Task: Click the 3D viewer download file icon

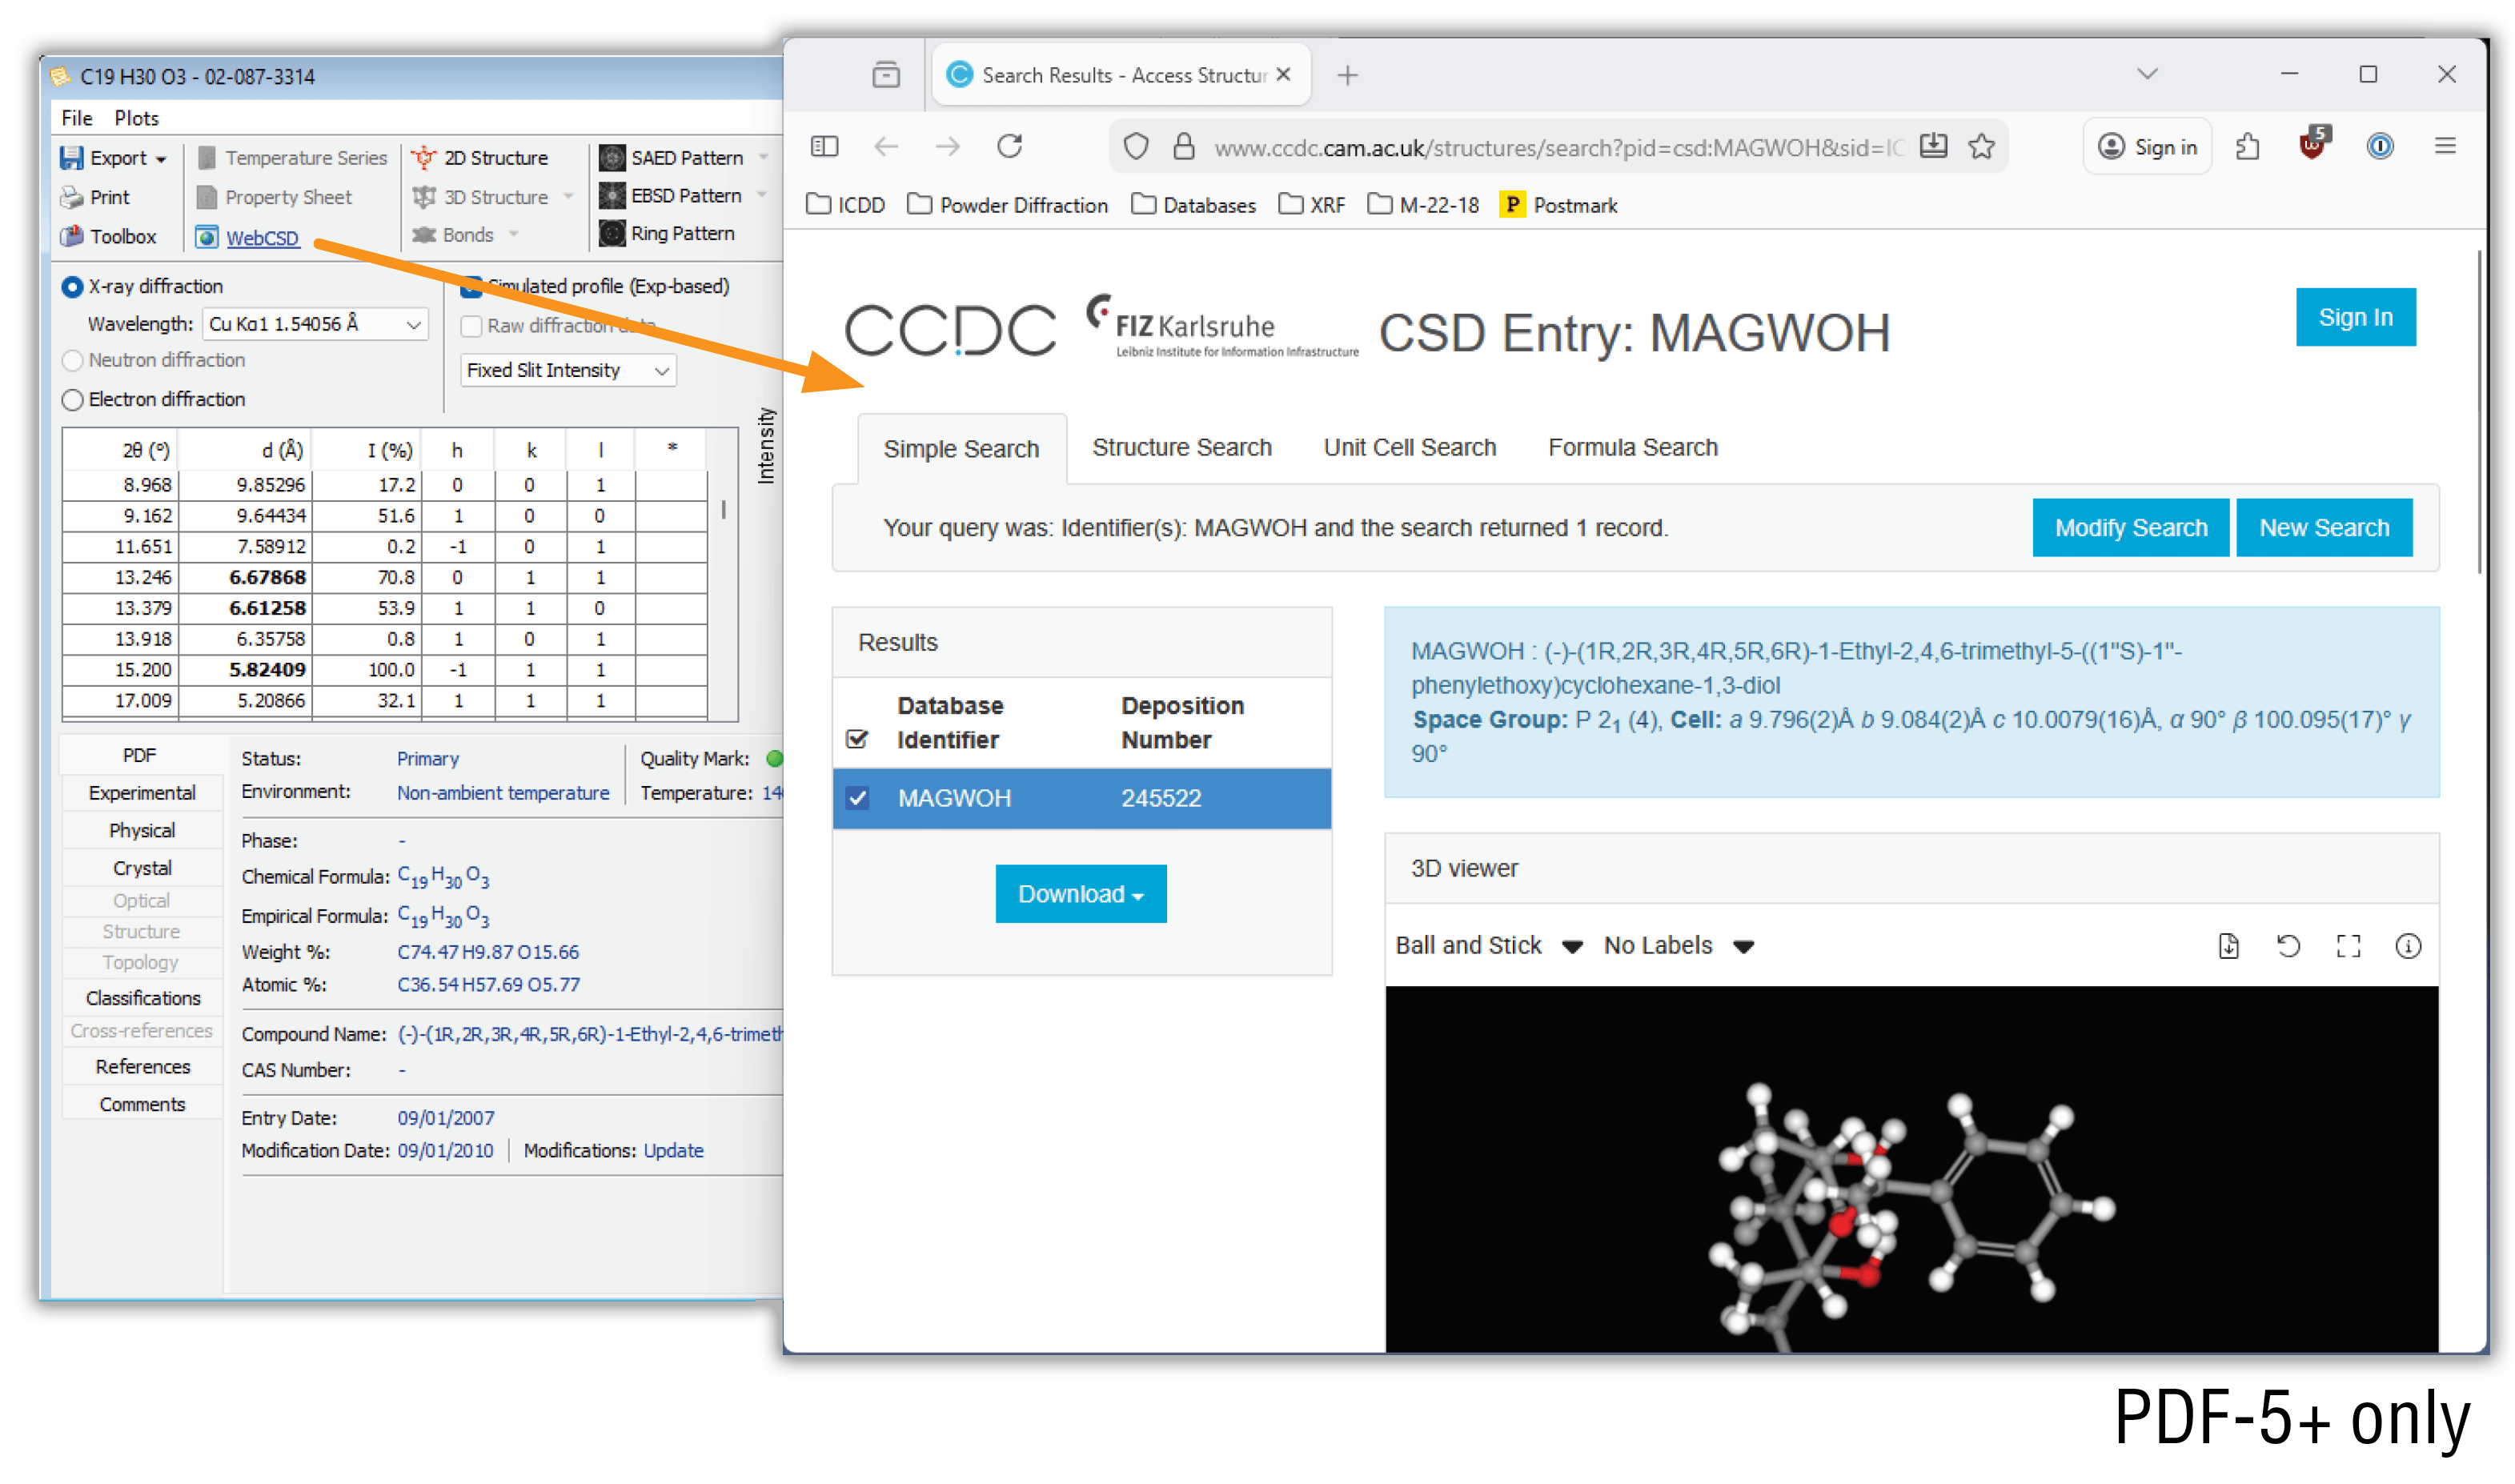Action: [x=2228, y=945]
